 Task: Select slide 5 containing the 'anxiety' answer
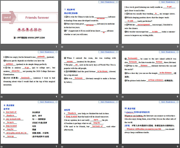[90, 72]
